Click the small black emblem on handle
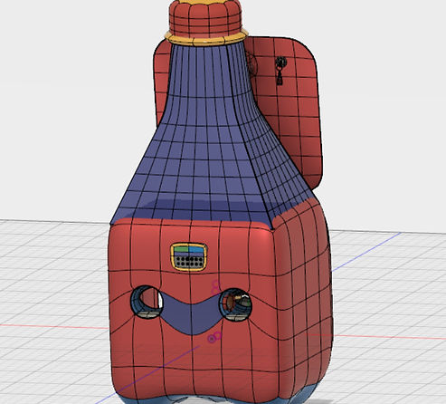Screen dimensions: 446x404 [280, 71]
